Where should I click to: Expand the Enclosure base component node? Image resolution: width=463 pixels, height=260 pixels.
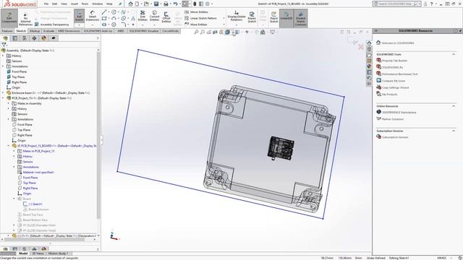[3, 93]
